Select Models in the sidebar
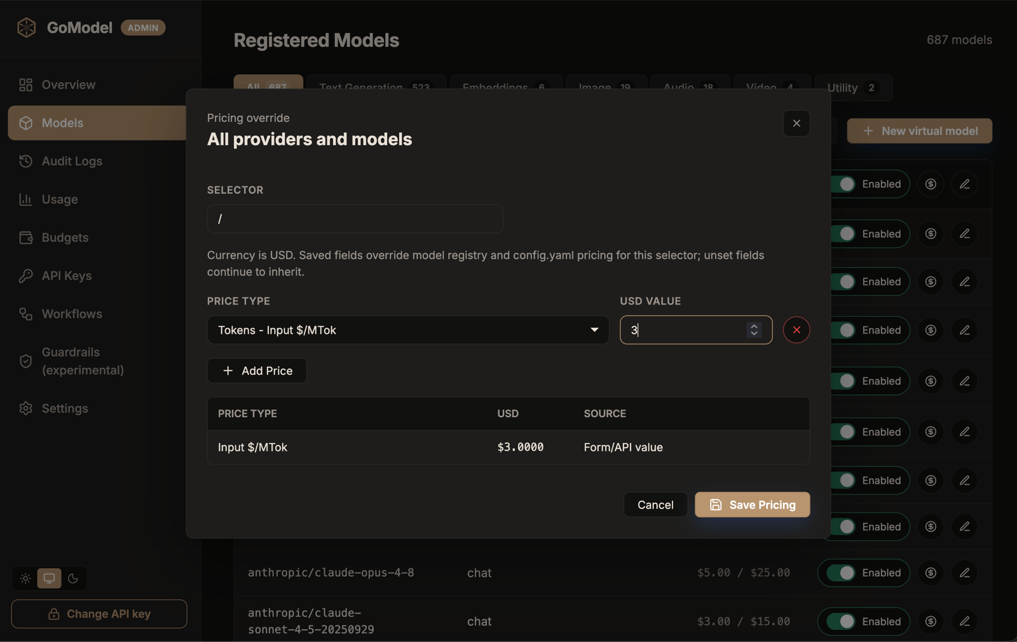Screen dimensions: 1017x642 [x=97, y=123]
